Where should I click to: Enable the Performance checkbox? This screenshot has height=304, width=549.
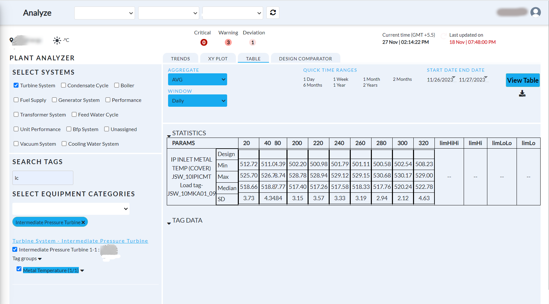(108, 100)
